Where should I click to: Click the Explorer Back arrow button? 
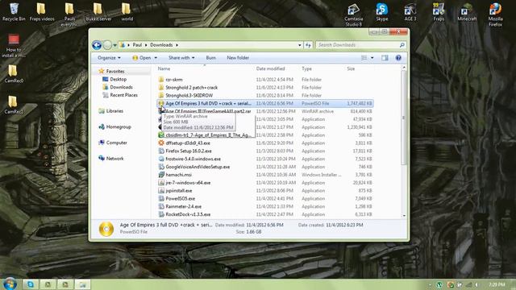tap(97, 45)
